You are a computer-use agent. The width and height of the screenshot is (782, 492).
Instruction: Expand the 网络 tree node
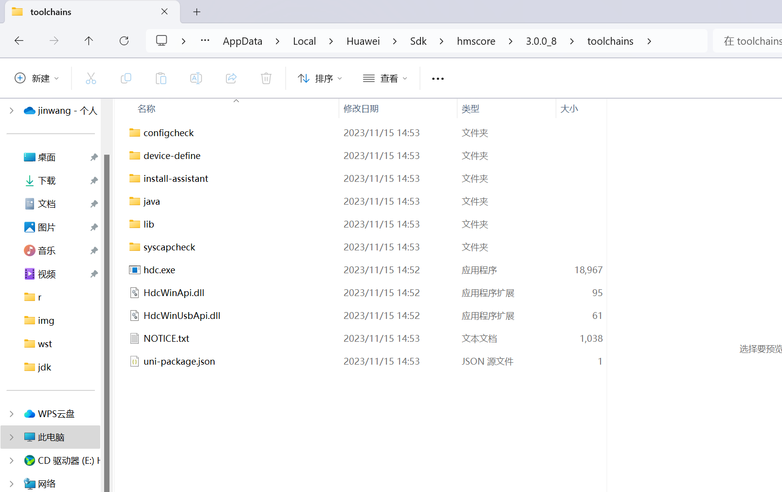[x=12, y=484]
